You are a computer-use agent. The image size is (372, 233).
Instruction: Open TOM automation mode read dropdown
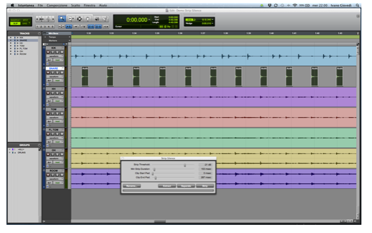58,121
